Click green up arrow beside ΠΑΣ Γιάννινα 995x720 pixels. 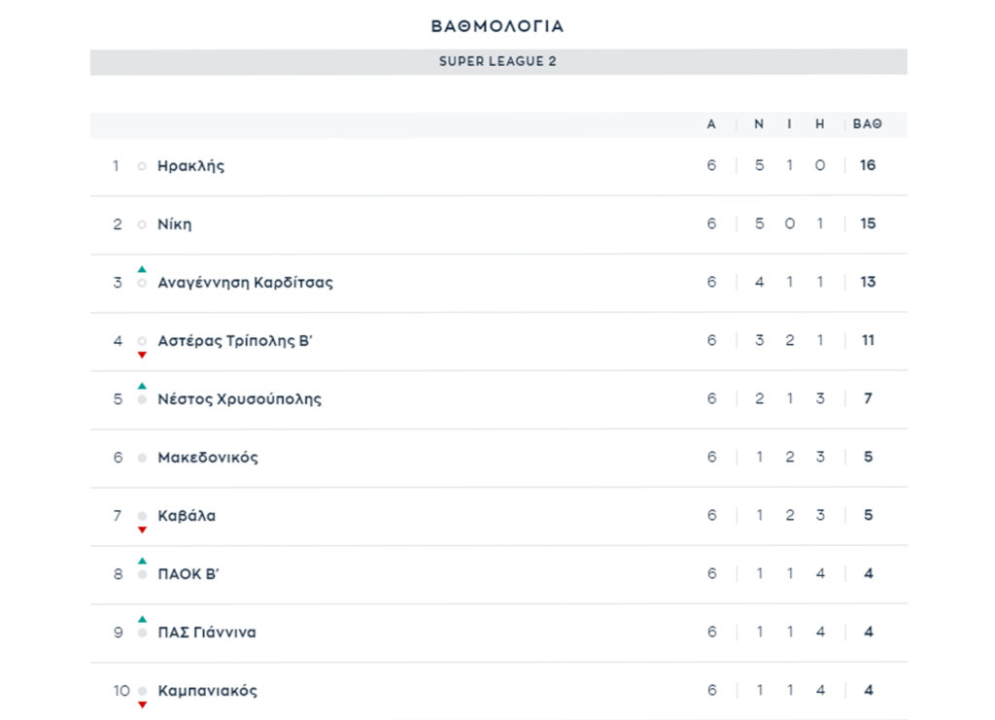142,619
